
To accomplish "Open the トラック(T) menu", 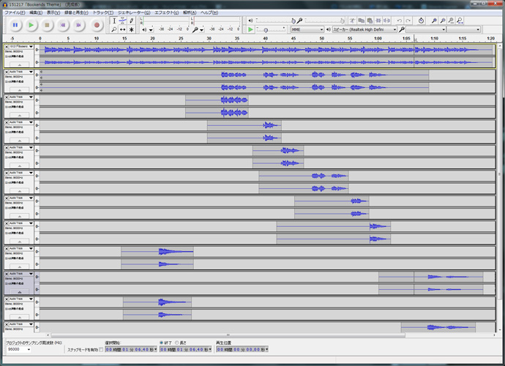I will [x=103, y=12].
